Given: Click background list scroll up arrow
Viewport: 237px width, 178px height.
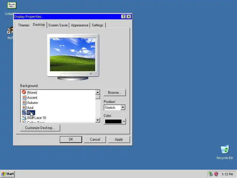Looking at the screenshot, I should 98,92.
